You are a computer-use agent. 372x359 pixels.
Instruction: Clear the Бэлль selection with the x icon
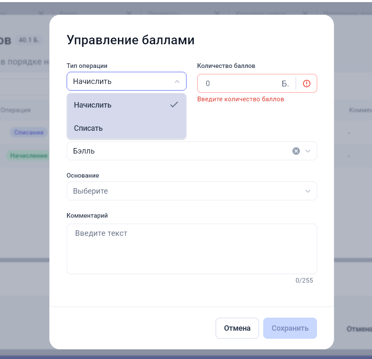296,151
